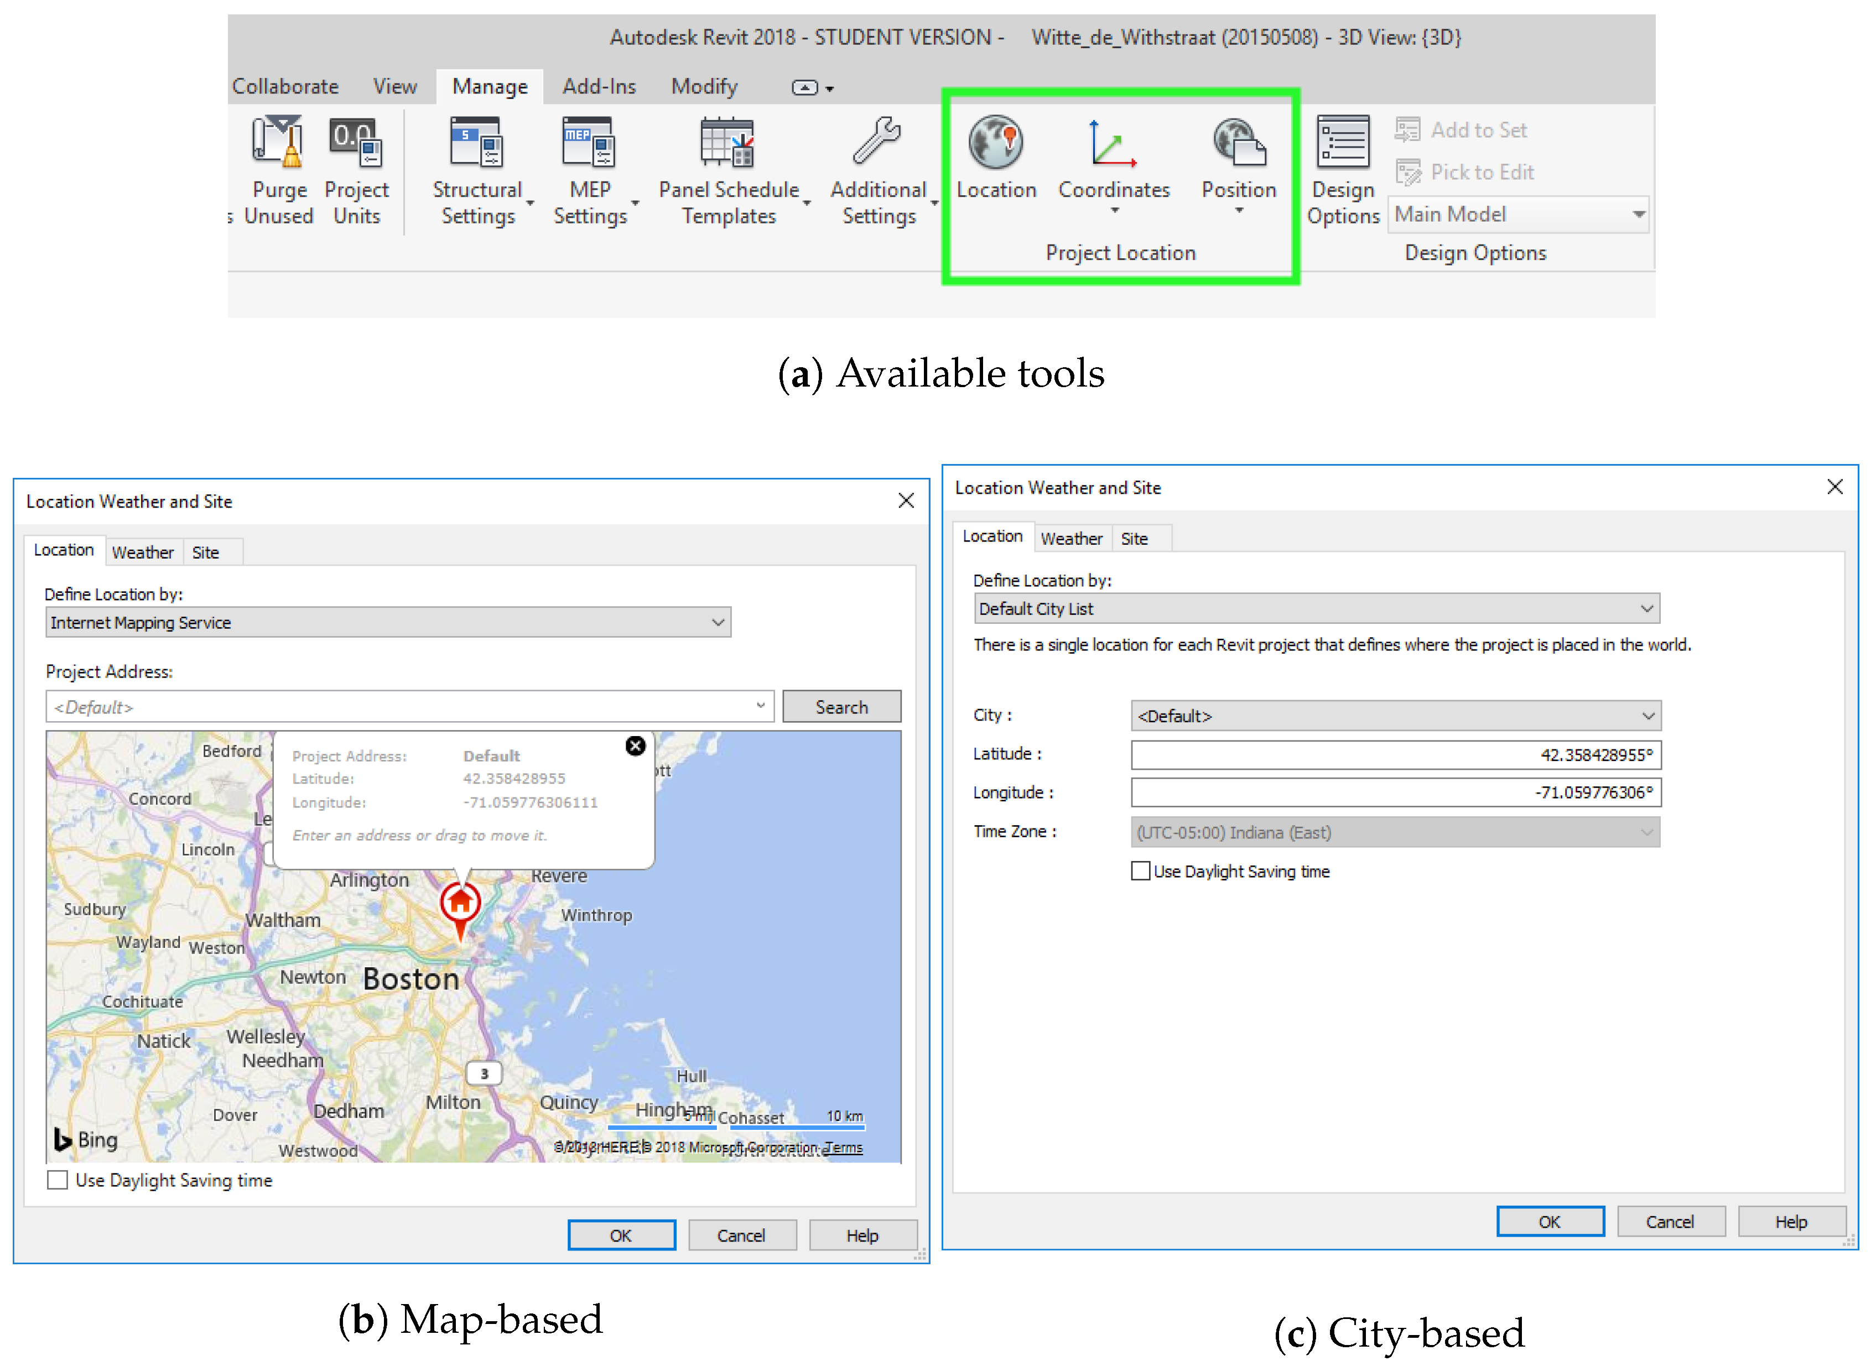
Task: Expand Project Address history dropdown arrow
Action: tap(760, 706)
